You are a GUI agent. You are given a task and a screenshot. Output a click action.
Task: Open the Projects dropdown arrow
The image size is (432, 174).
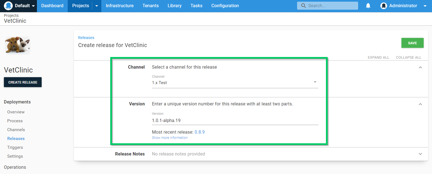coord(97,6)
